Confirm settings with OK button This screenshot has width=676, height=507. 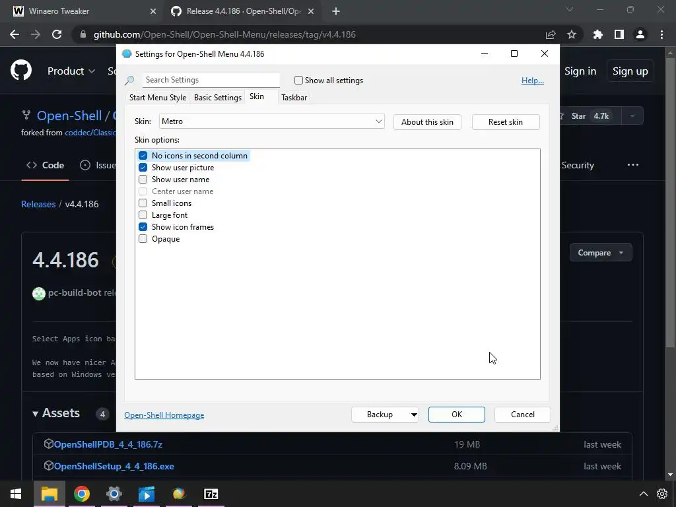(457, 415)
